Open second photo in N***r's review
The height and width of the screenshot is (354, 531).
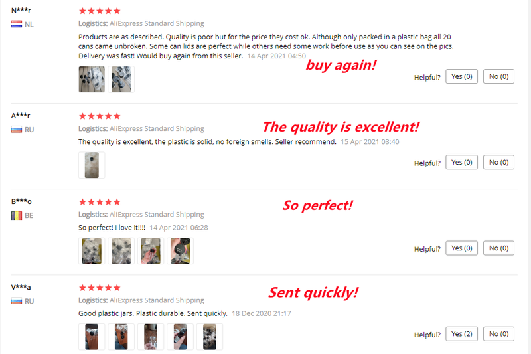pyautogui.click(x=121, y=79)
